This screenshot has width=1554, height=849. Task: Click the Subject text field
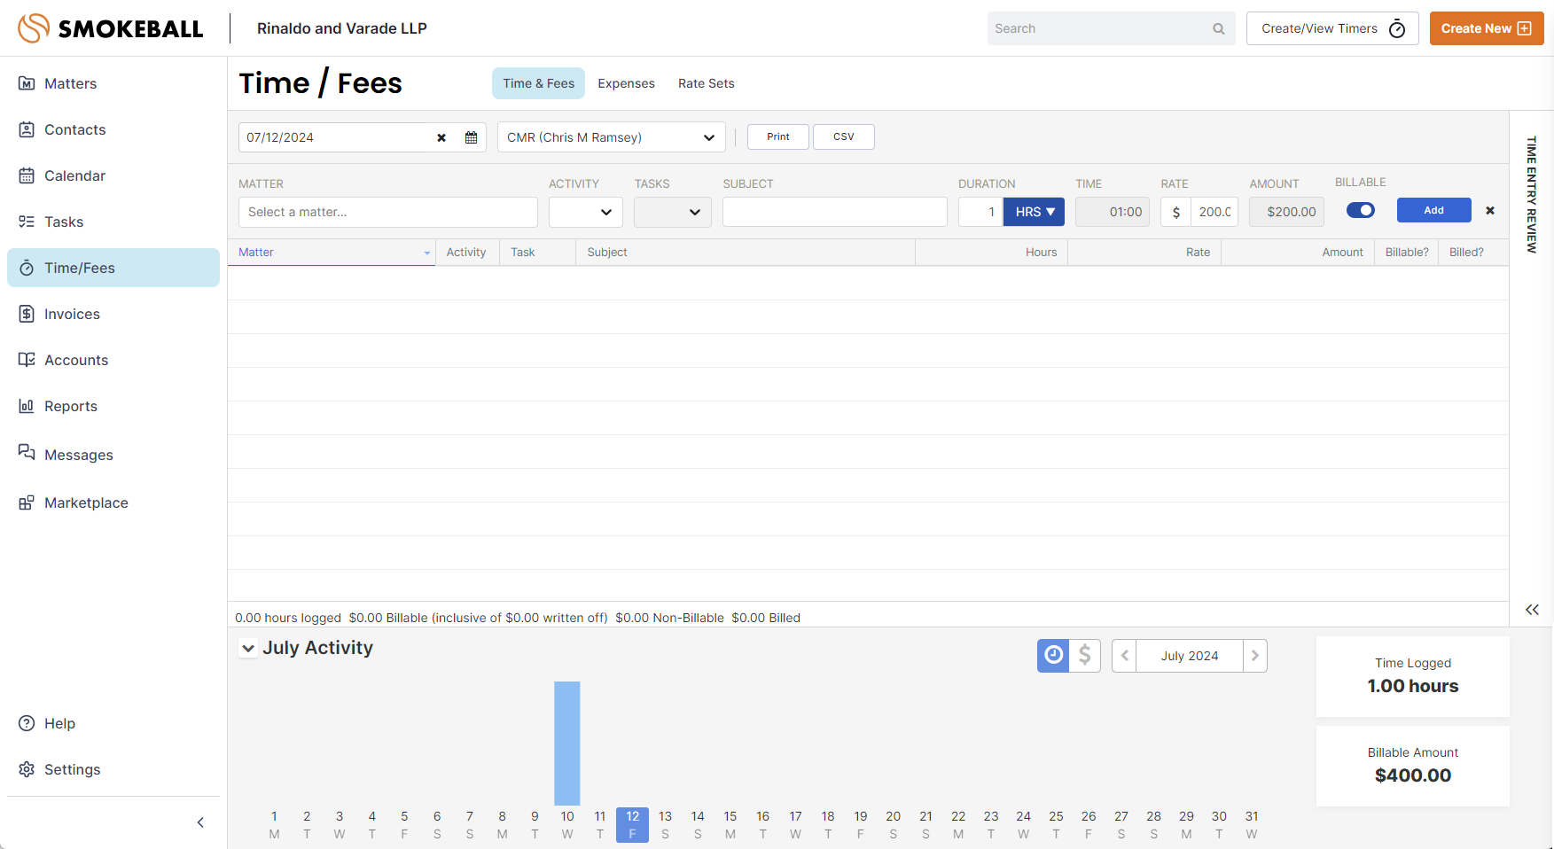click(835, 212)
